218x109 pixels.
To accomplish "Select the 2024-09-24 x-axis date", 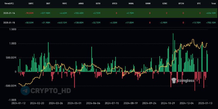I will tap(149, 103).
